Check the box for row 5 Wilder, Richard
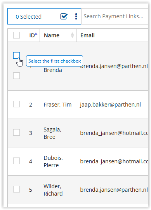 pos(16,189)
